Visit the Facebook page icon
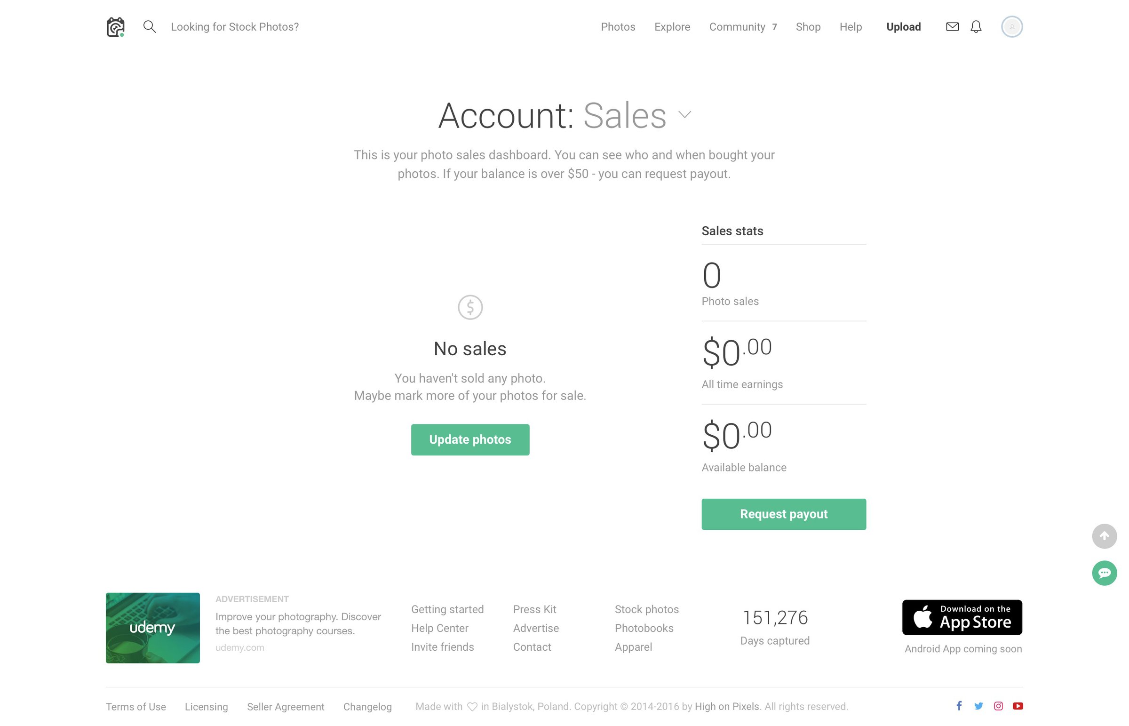The width and height of the screenshot is (1129, 726). 959,706
